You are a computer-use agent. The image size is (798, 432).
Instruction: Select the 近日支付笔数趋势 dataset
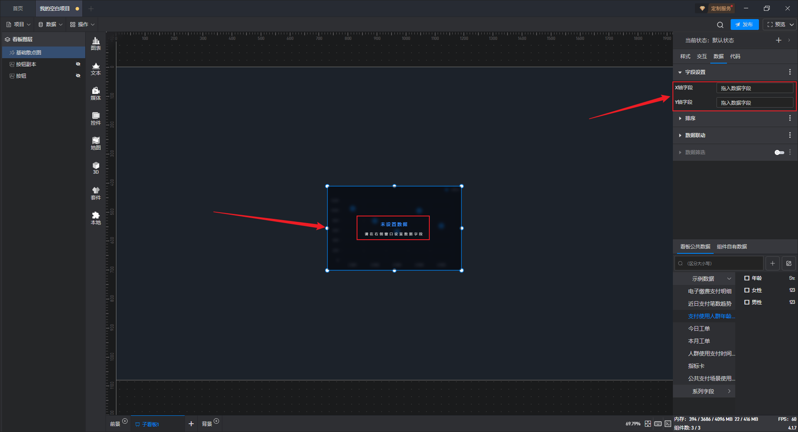click(709, 304)
